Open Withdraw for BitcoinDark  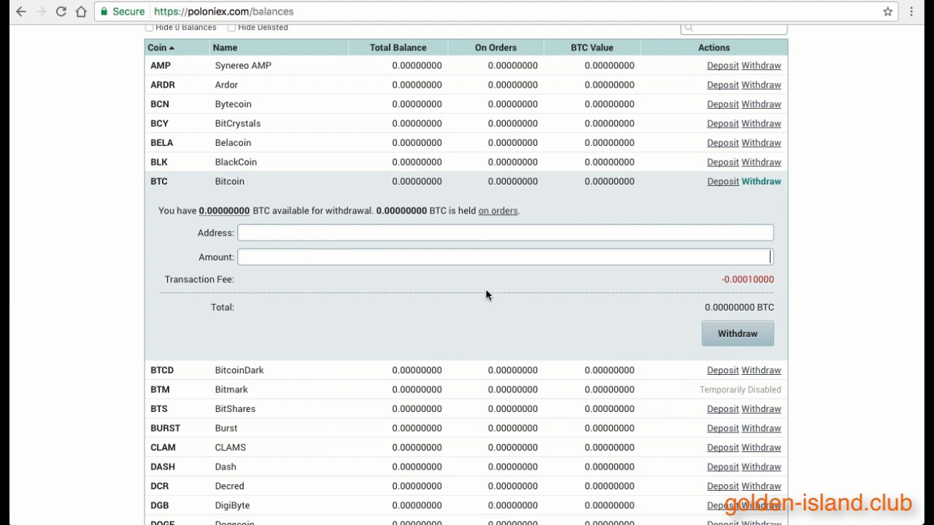click(761, 370)
